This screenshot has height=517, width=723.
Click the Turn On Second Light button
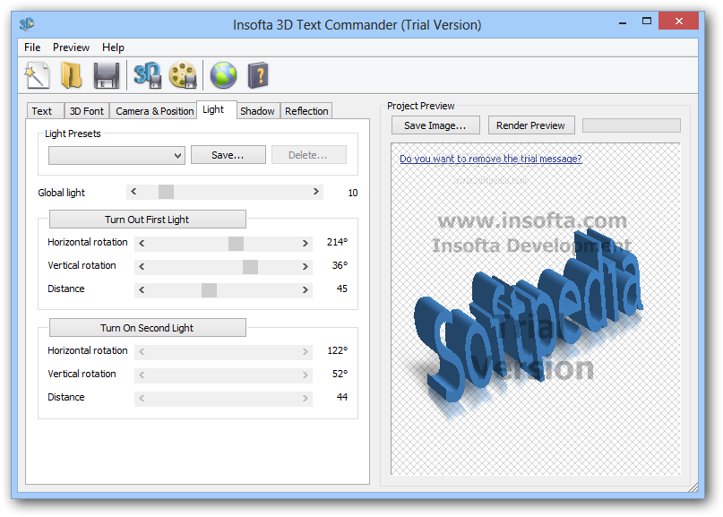tap(148, 328)
